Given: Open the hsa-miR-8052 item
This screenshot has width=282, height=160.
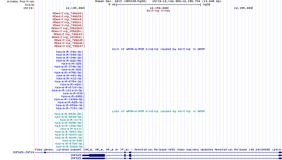Looking at the screenshot, I should point(72,96).
